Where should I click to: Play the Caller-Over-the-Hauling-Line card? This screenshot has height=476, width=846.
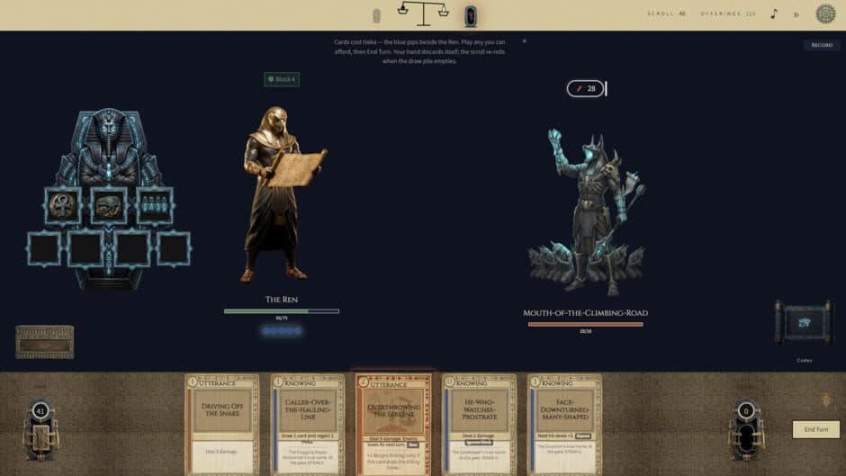[x=308, y=425]
